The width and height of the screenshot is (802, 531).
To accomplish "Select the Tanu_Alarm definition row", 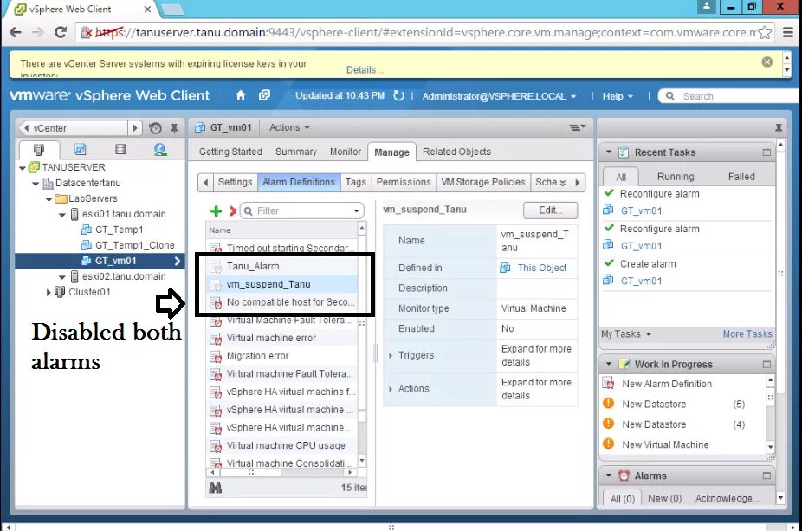I will 281,266.
